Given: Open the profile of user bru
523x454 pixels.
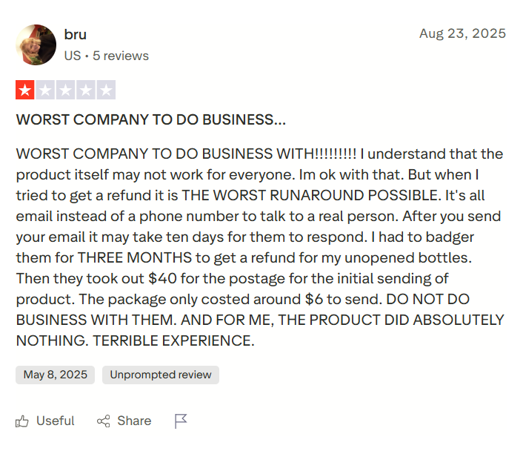Looking at the screenshot, I should click(x=76, y=34).
